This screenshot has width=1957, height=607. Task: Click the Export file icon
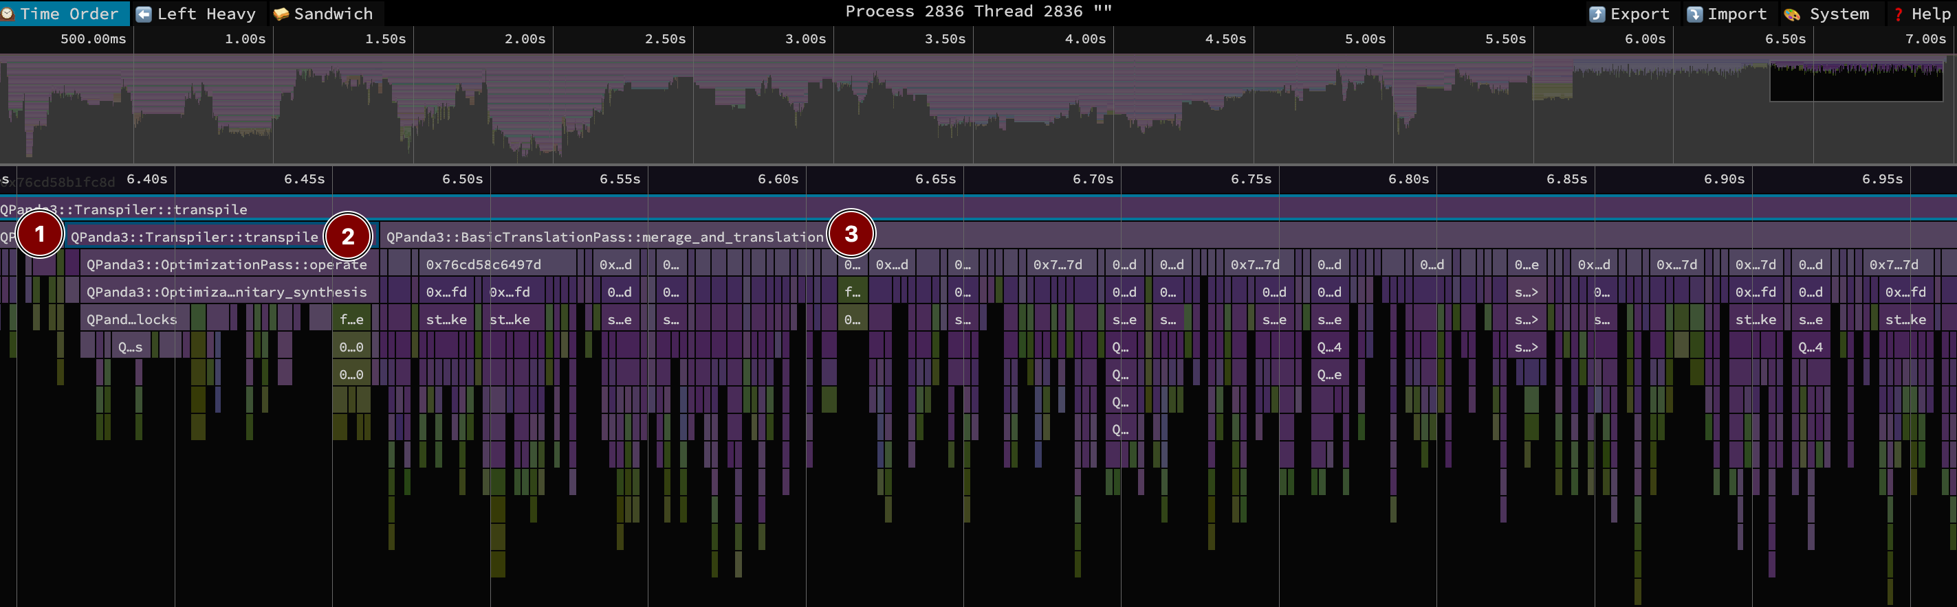pos(1597,14)
